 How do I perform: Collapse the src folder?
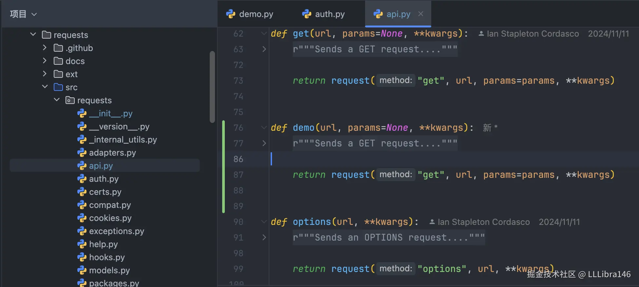click(x=45, y=87)
